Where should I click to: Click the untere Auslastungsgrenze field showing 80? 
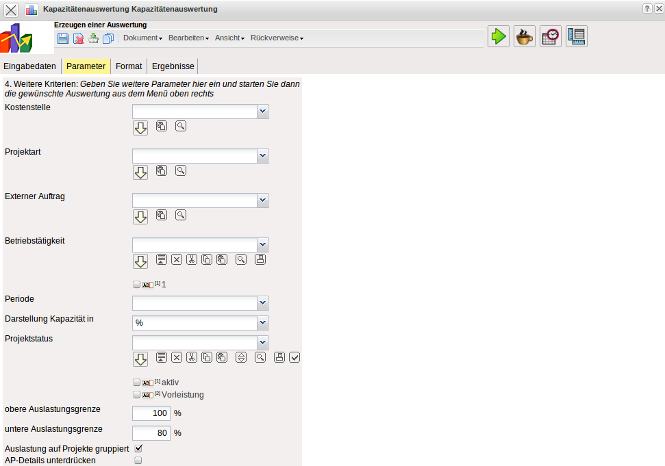pos(151,433)
